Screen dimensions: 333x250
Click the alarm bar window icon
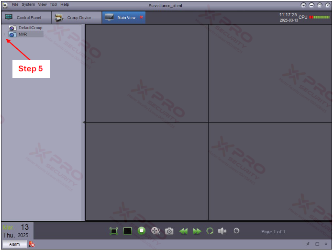tap(317, 244)
